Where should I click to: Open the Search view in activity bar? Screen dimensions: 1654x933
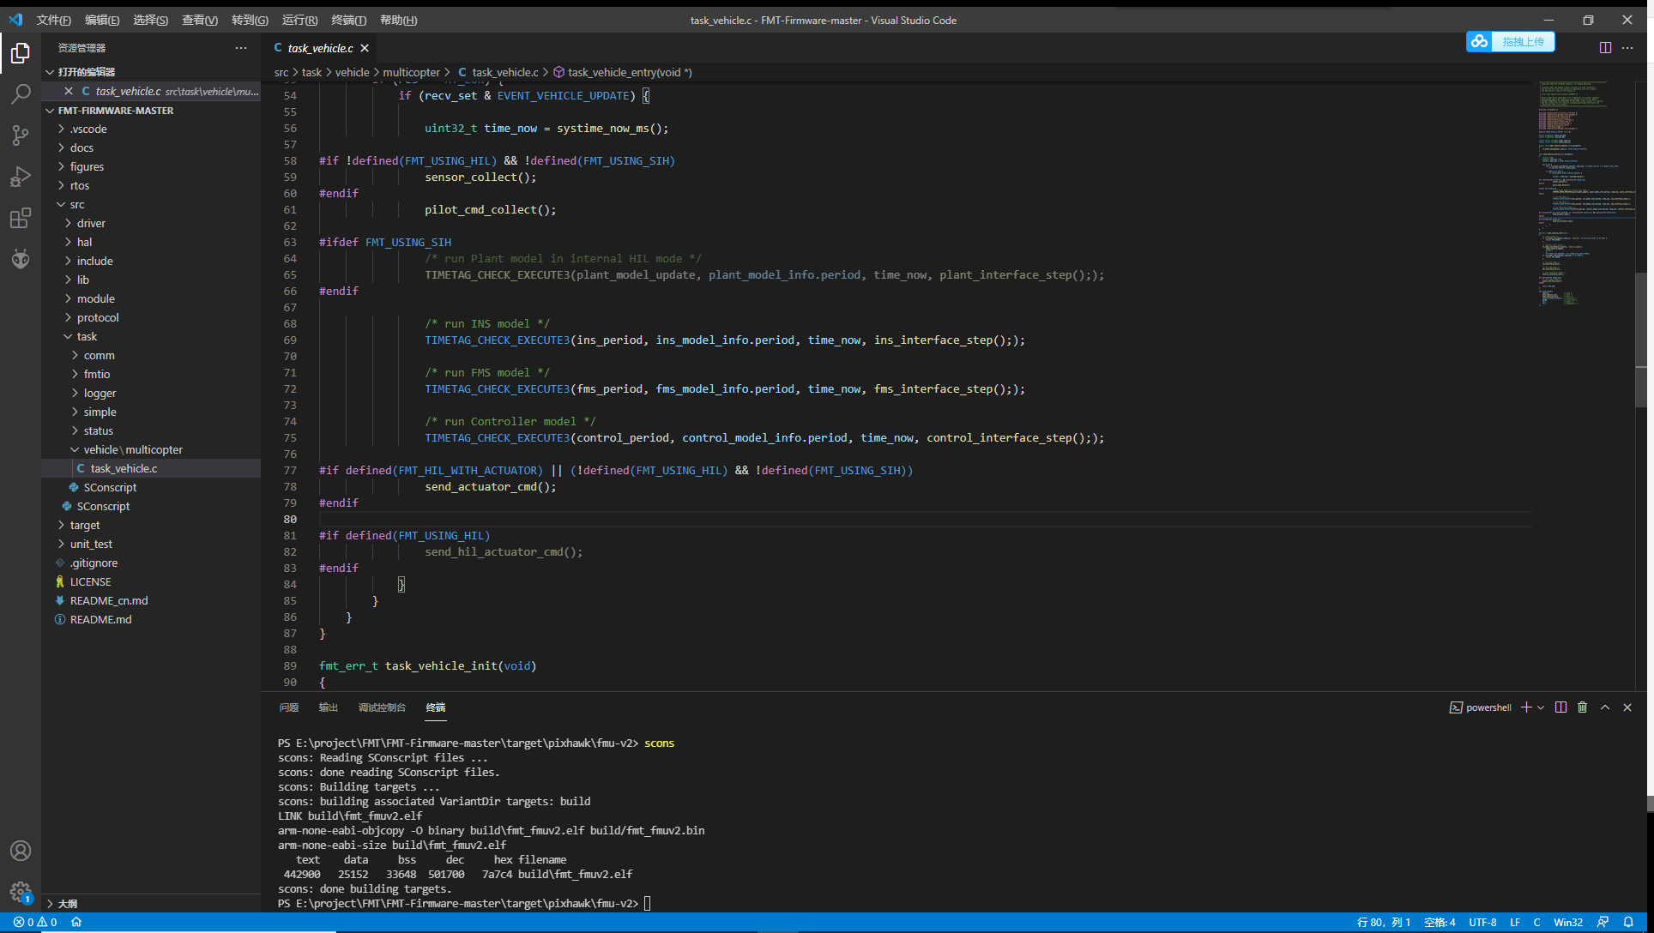point(21,94)
